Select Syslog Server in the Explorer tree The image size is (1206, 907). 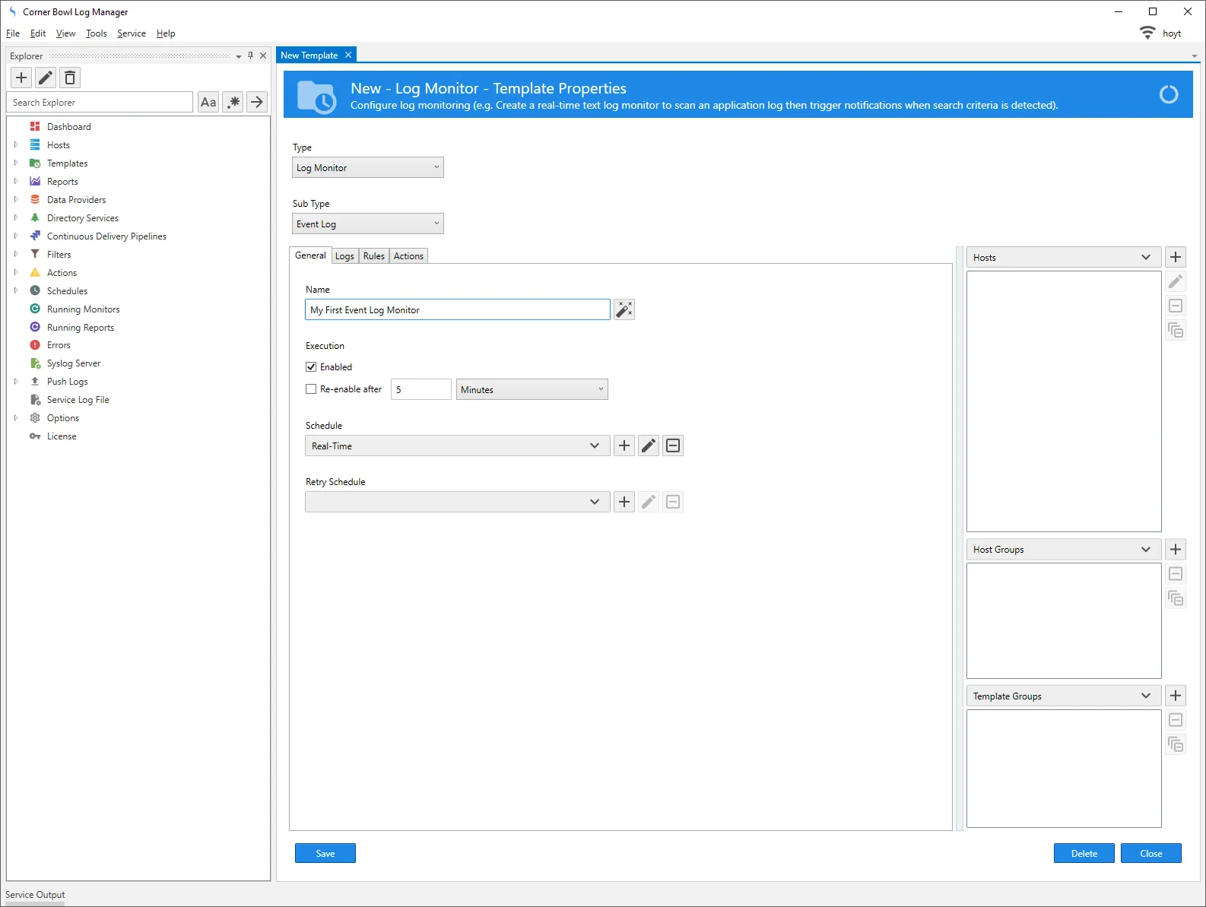pyautogui.click(x=74, y=363)
